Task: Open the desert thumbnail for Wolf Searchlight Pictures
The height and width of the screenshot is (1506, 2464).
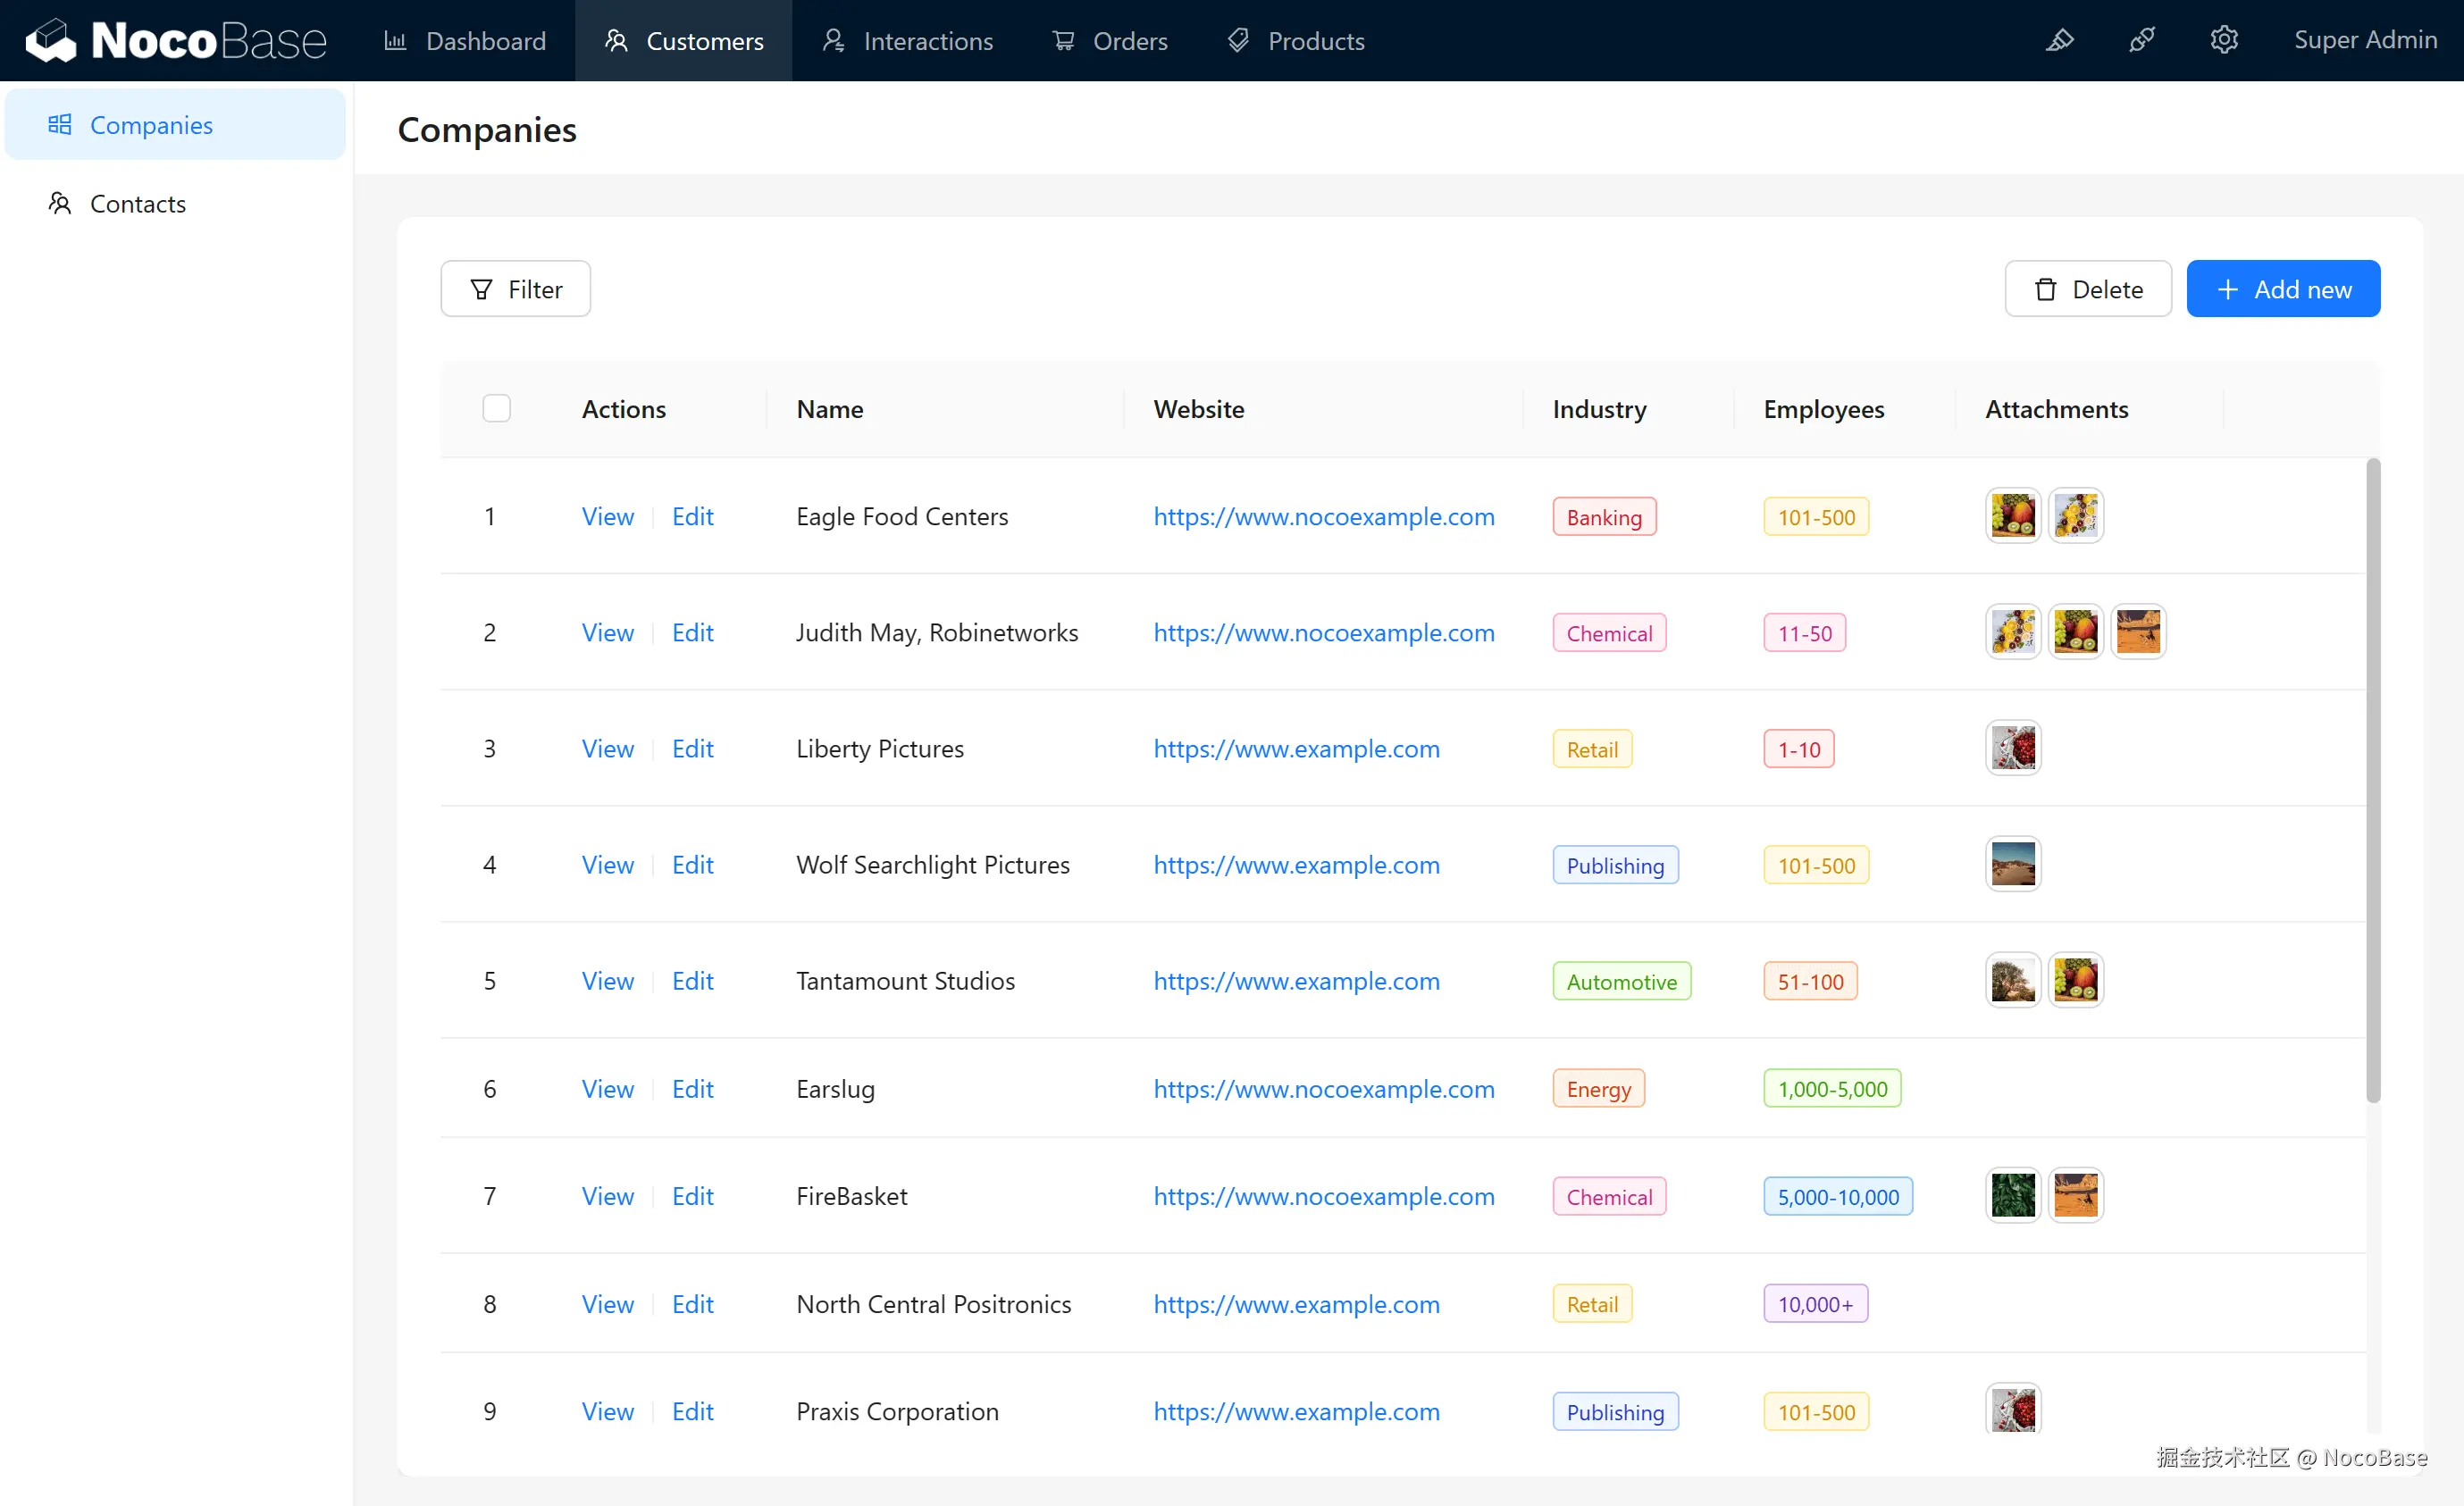Action: pos(2012,864)
